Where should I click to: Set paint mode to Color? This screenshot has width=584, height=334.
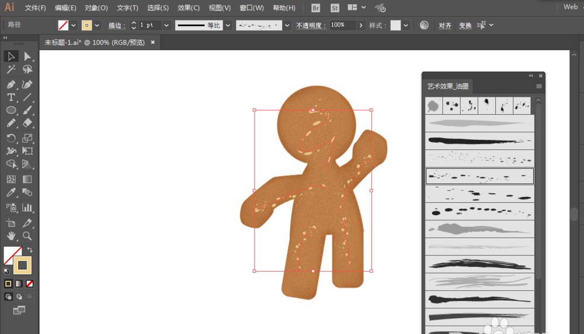pos(8,284)
